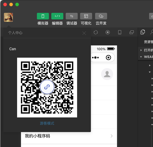Image resolution: width=153 pixels, height=147 pixels.
Task: Click the phone device icon
Action: tap(120, 32)
